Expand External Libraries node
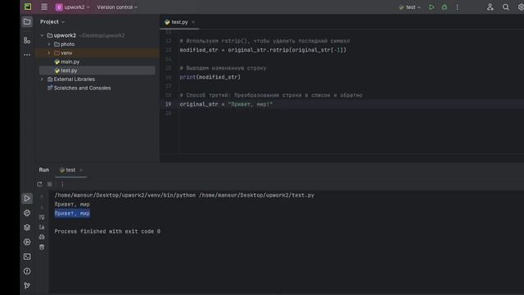524x295 pixels. pyautogui.click(x=42, y=79)
